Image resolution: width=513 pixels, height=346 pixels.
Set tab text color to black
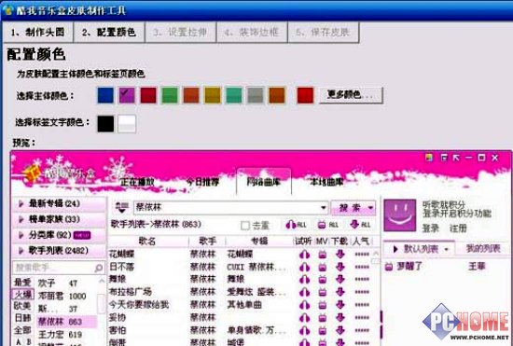click(x=105, y=124)
